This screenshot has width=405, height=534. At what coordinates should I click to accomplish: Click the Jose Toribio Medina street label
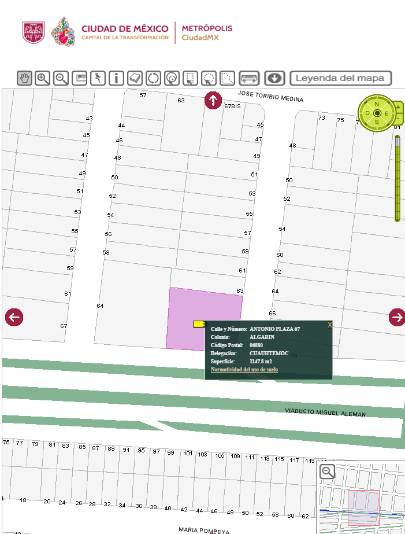[270, 97]
